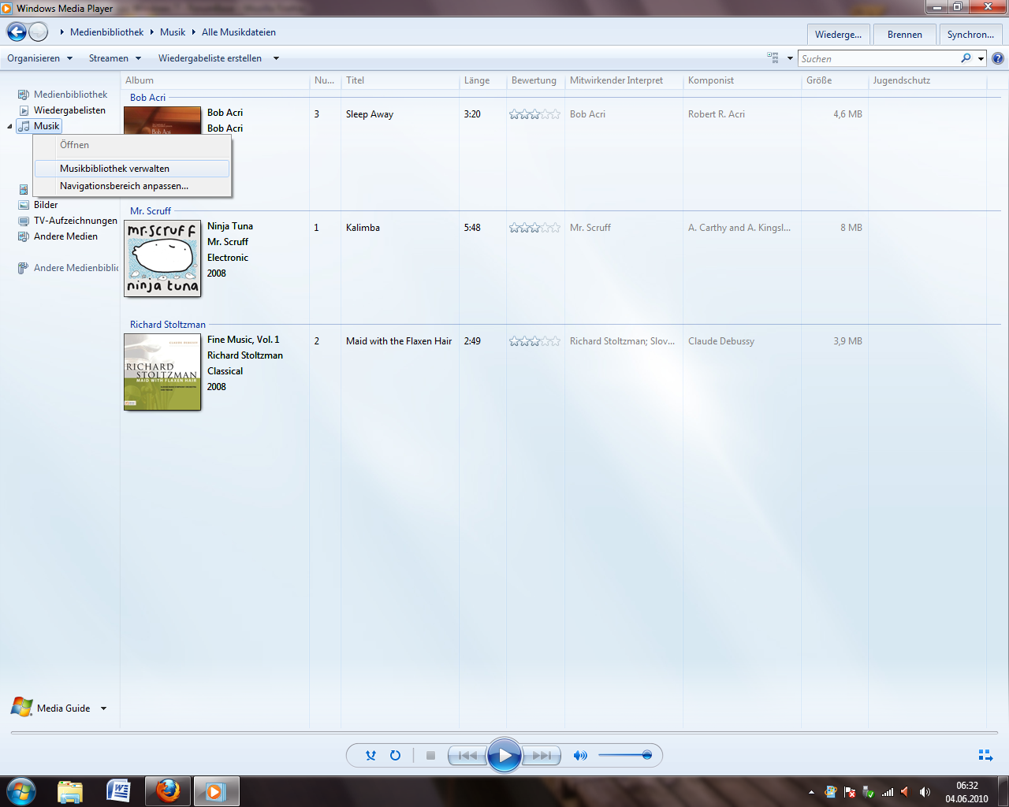The height and width of the screenshot is (807, 1009).
Task: Sort by Länge column header
Action: [x=482, y=80]
